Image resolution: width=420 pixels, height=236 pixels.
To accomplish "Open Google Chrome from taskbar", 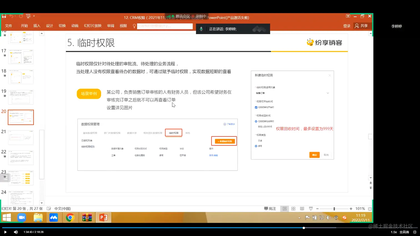I will click(x=70, y=217).
